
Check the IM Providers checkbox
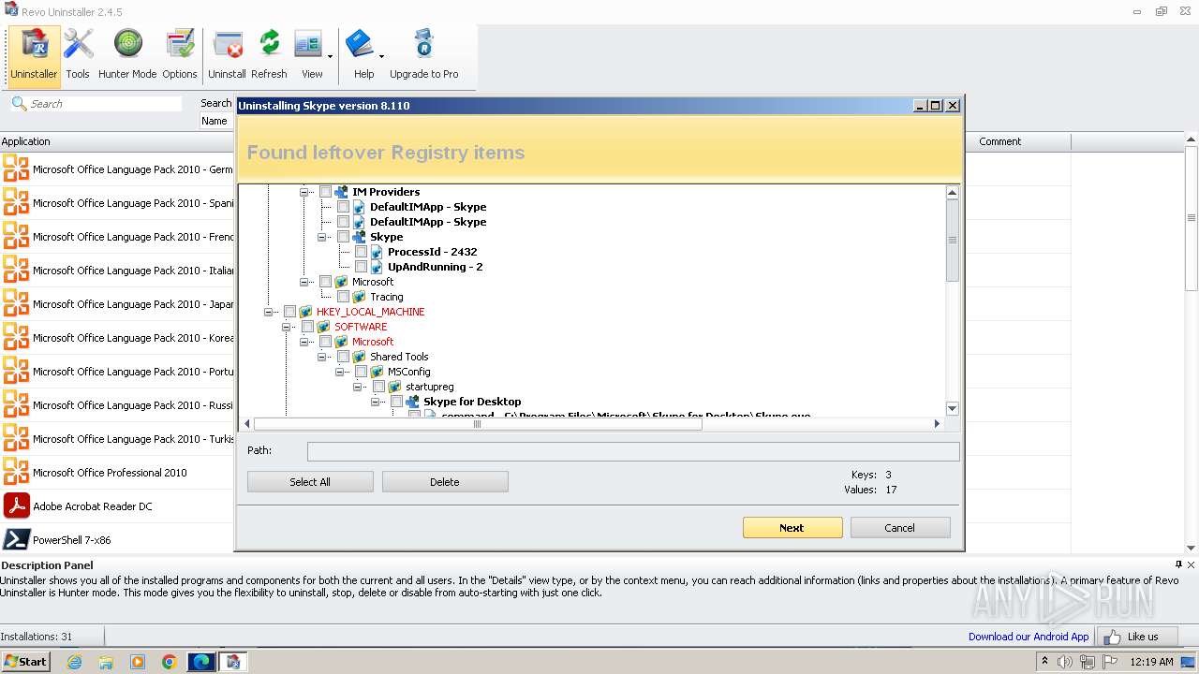pyautogui.click(x=325, y=192)
